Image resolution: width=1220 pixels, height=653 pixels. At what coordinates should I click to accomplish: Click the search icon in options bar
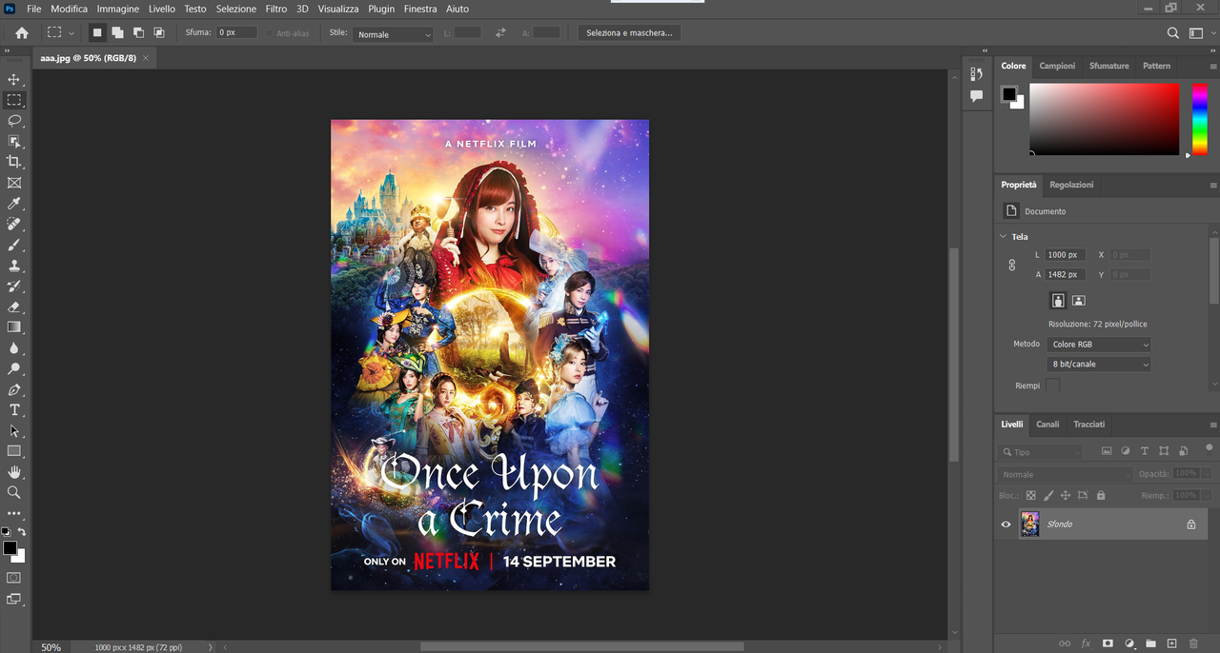click(1173, 33)
